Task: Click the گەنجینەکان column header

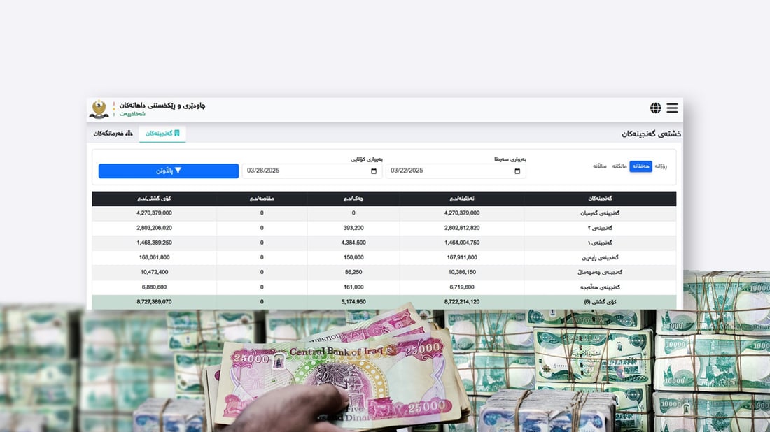Action: pyautogui.click(x=600, y=199)
